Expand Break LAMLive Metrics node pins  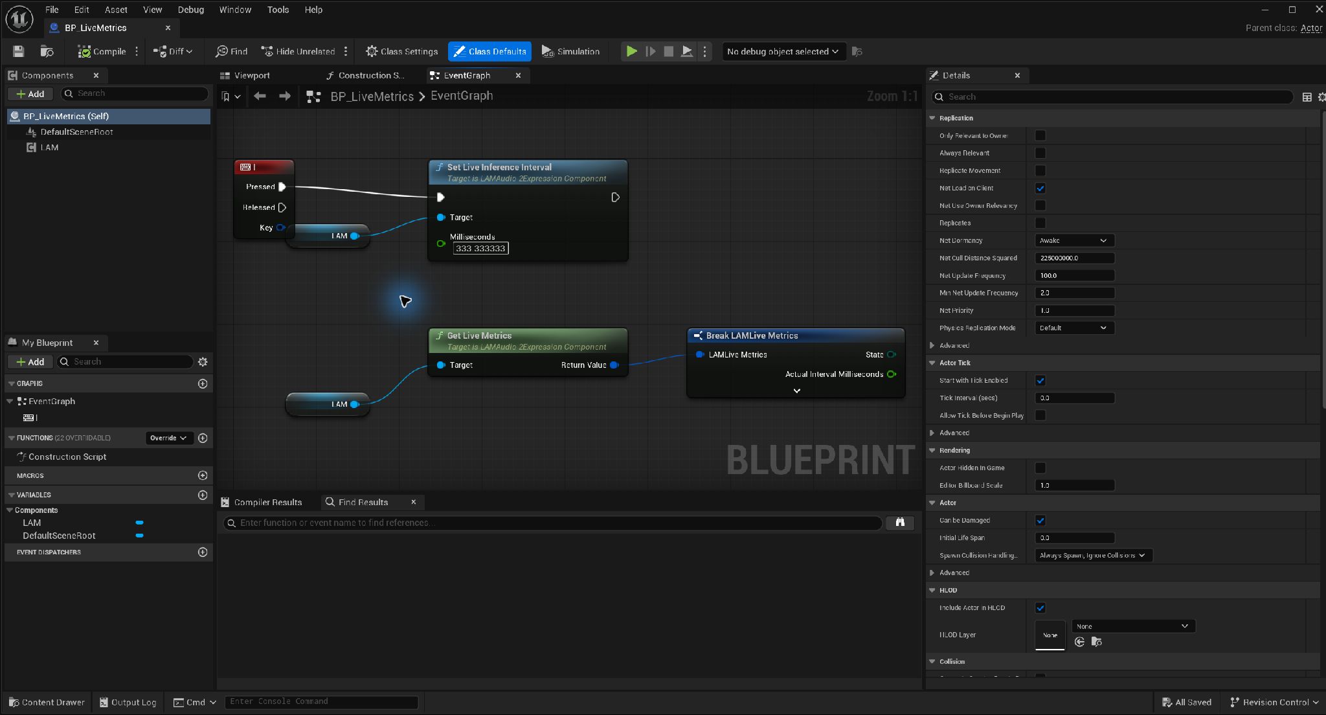(796, 391)
